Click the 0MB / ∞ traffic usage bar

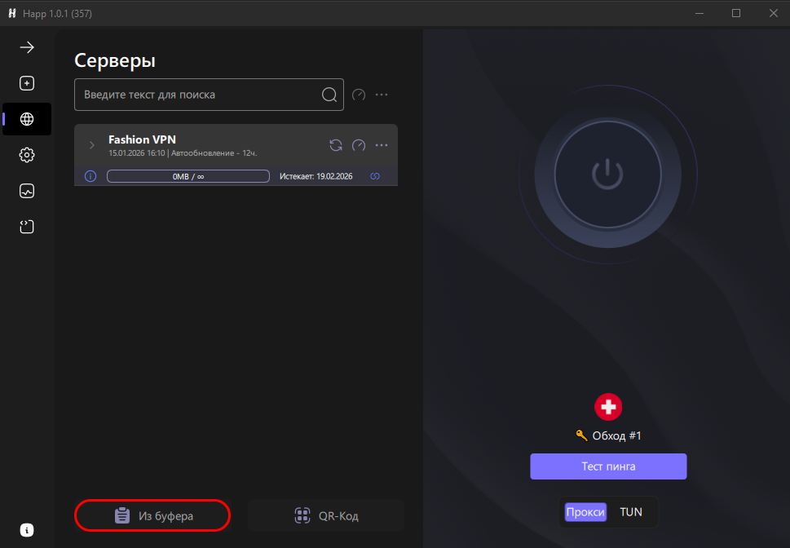(x=188, y=176)
